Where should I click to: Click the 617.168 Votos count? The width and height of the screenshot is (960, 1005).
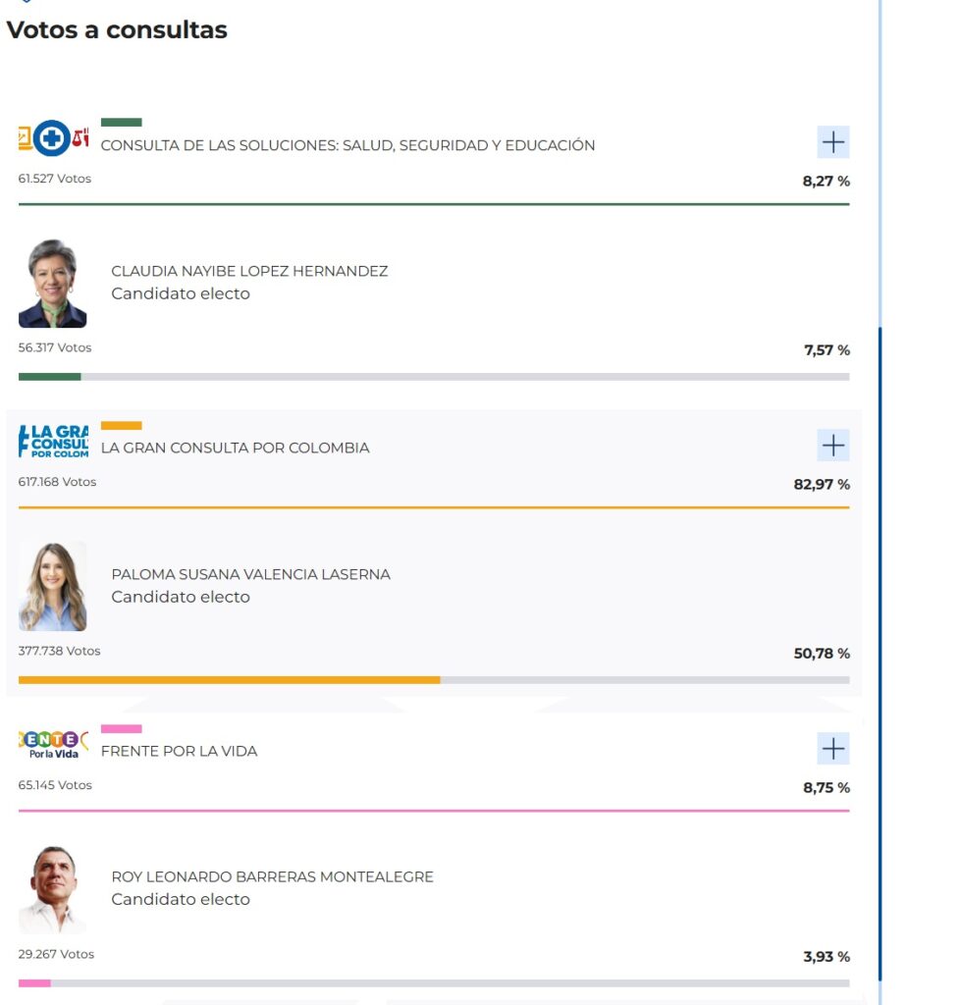(x=57, y=482)
